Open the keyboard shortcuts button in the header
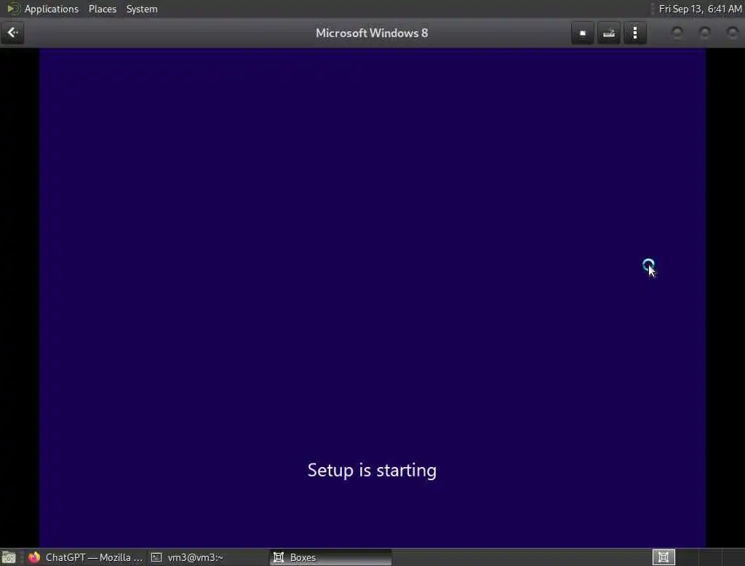Viewport: 745px width, 566px height. tap(609, 33)
